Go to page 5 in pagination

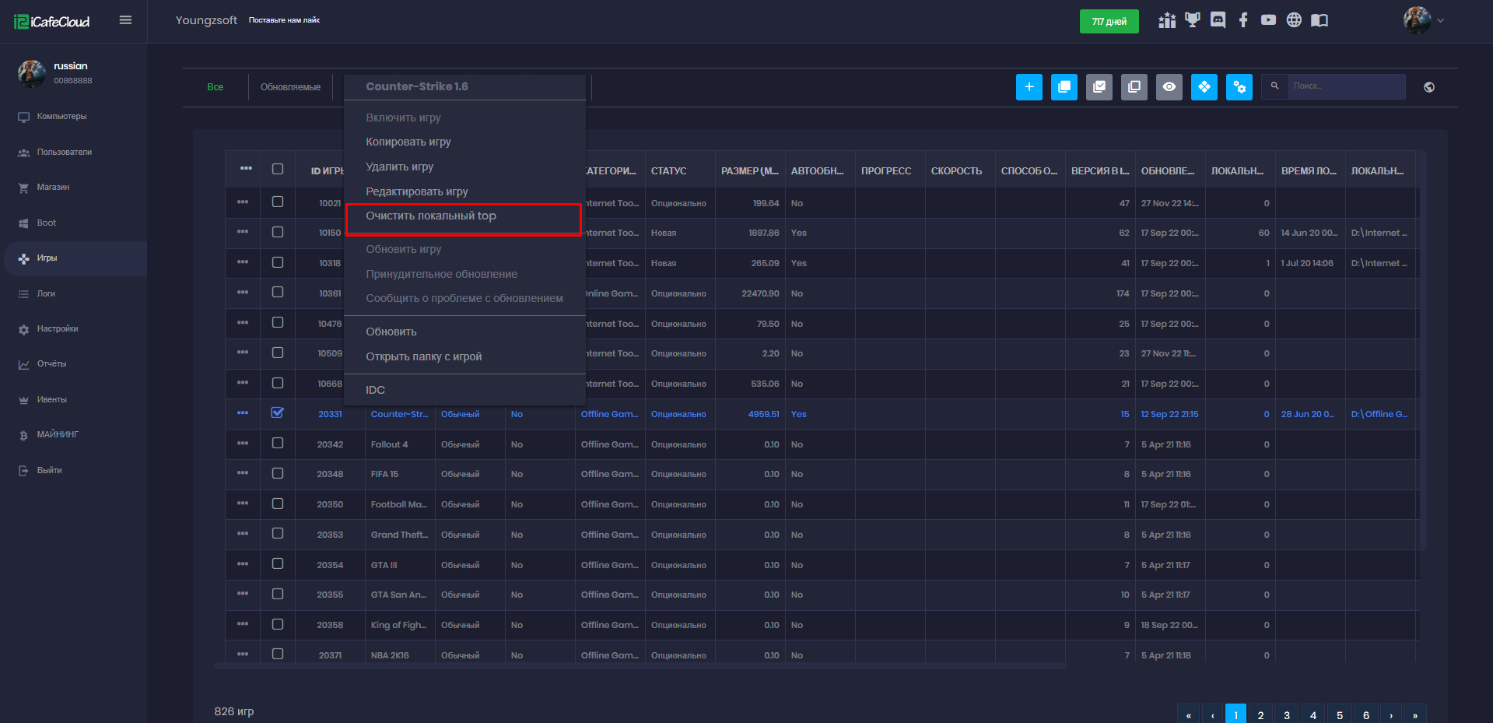[1340, 715]
